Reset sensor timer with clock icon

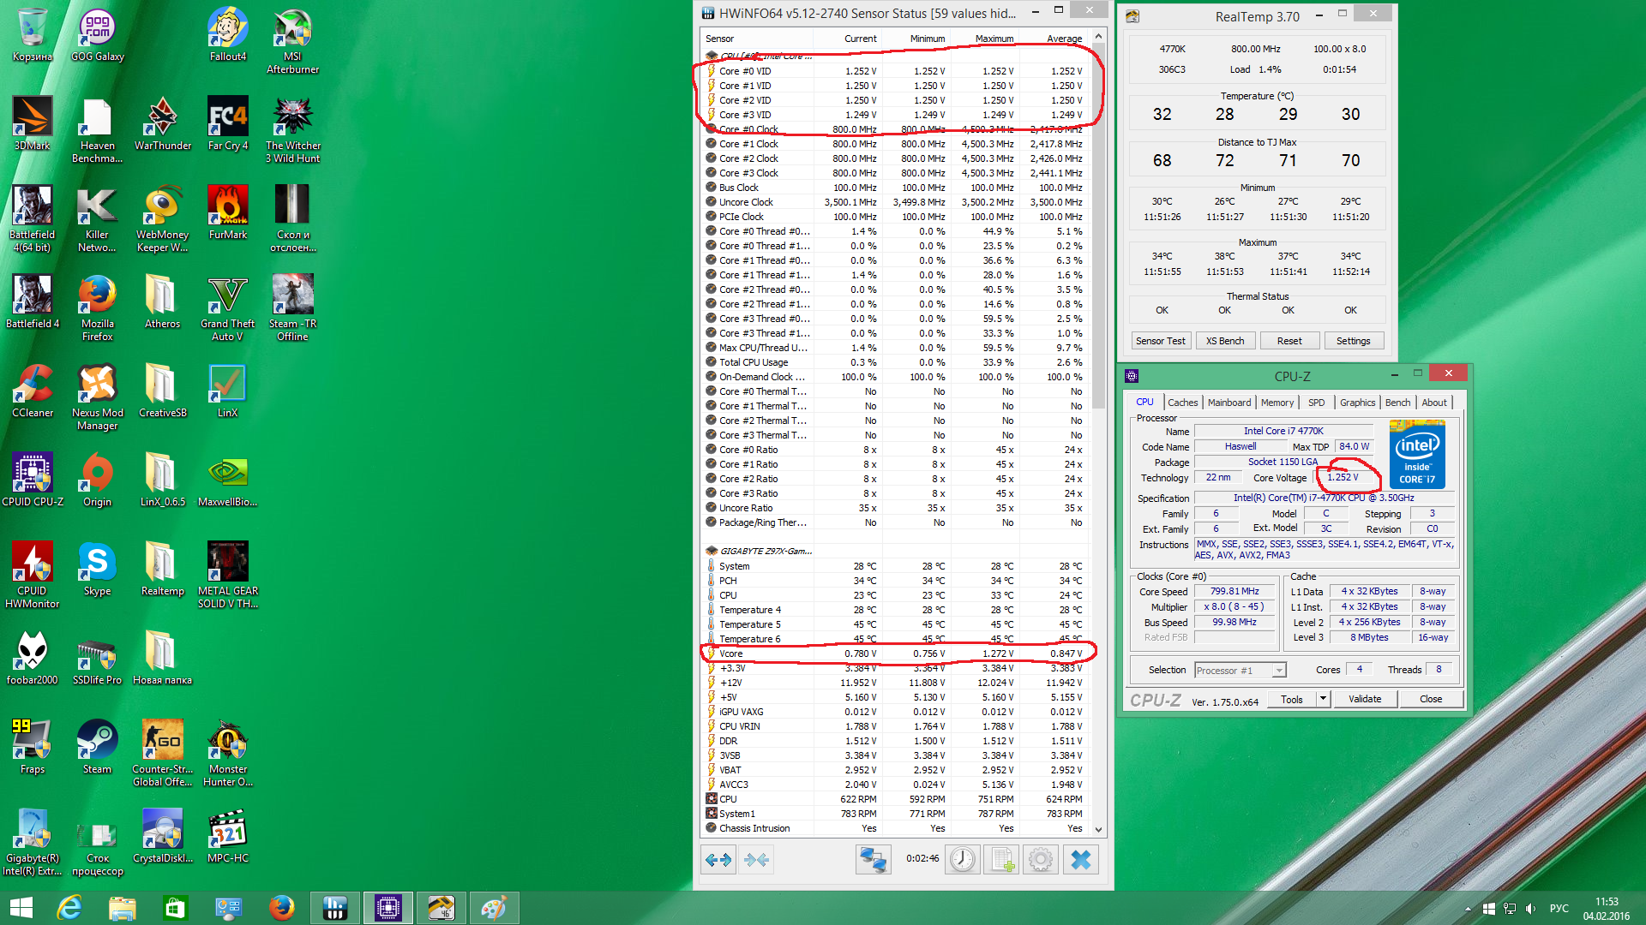tap(963, 859)
